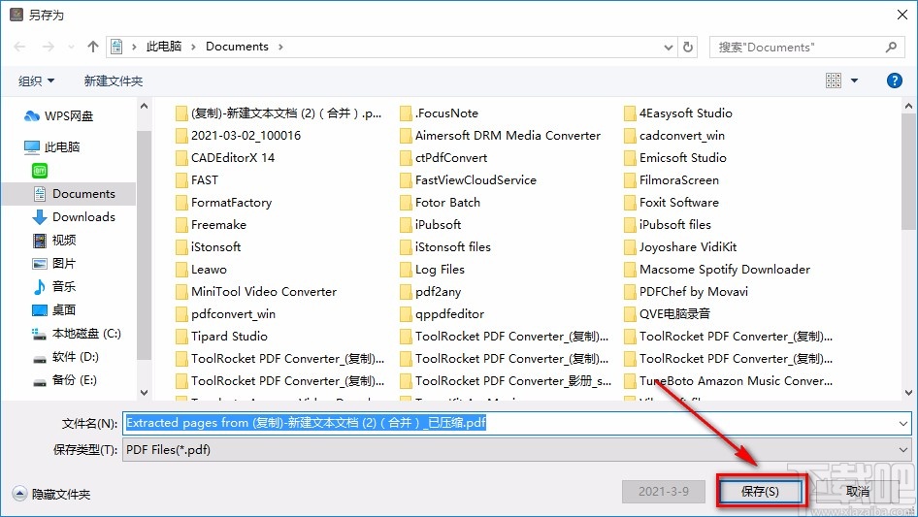Select the MiniTool Video Converter folder
The image size is (918, 517).
click(x=256, y=292)
